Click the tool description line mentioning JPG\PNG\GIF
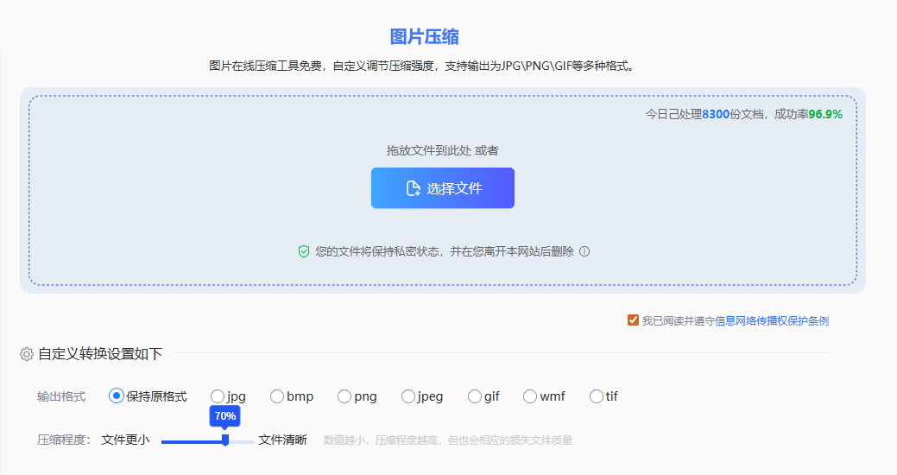The height and width of the screenshot is (475, 897). [423, 66]
